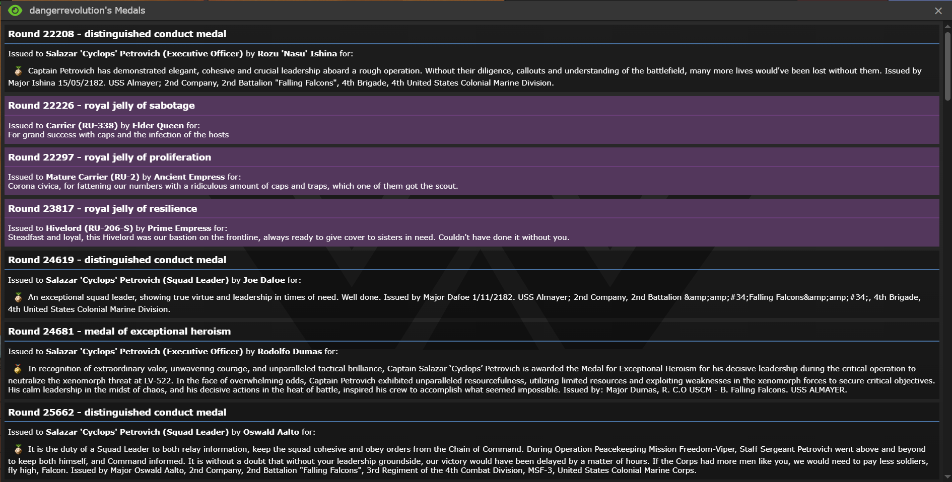Click the medal icon in Round 25662 entry

[18, 449]
